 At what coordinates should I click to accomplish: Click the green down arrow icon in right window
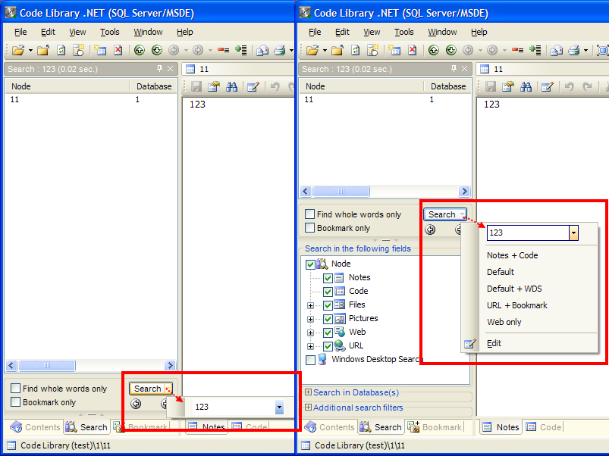tap(451, 50)
